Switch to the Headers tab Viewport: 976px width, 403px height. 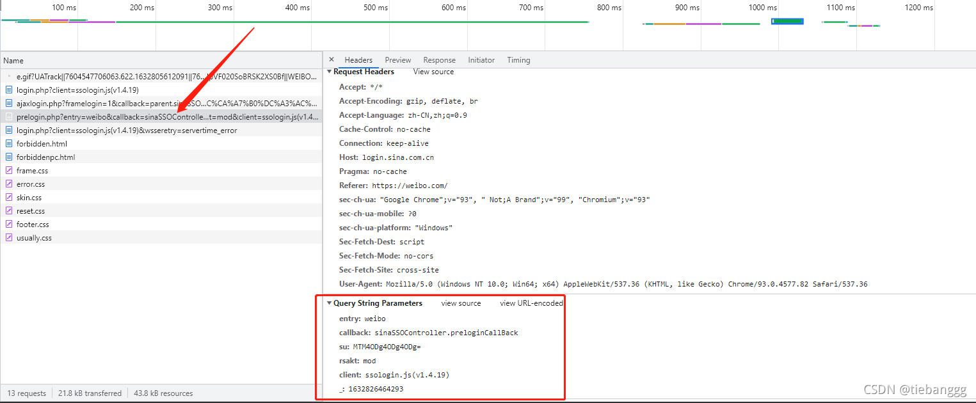coord(358,60)
